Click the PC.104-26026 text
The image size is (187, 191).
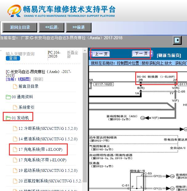[x=54, y=54]
